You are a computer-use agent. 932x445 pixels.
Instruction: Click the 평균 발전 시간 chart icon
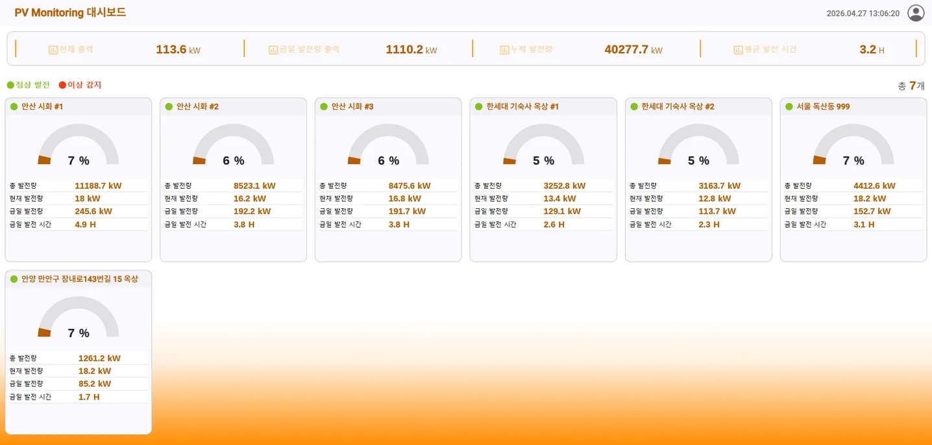tap(738, 49)
